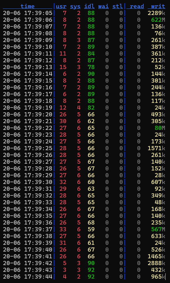Select the 567M write value
Viewport: 170px width, 283px height.
[x=158, y=230]
